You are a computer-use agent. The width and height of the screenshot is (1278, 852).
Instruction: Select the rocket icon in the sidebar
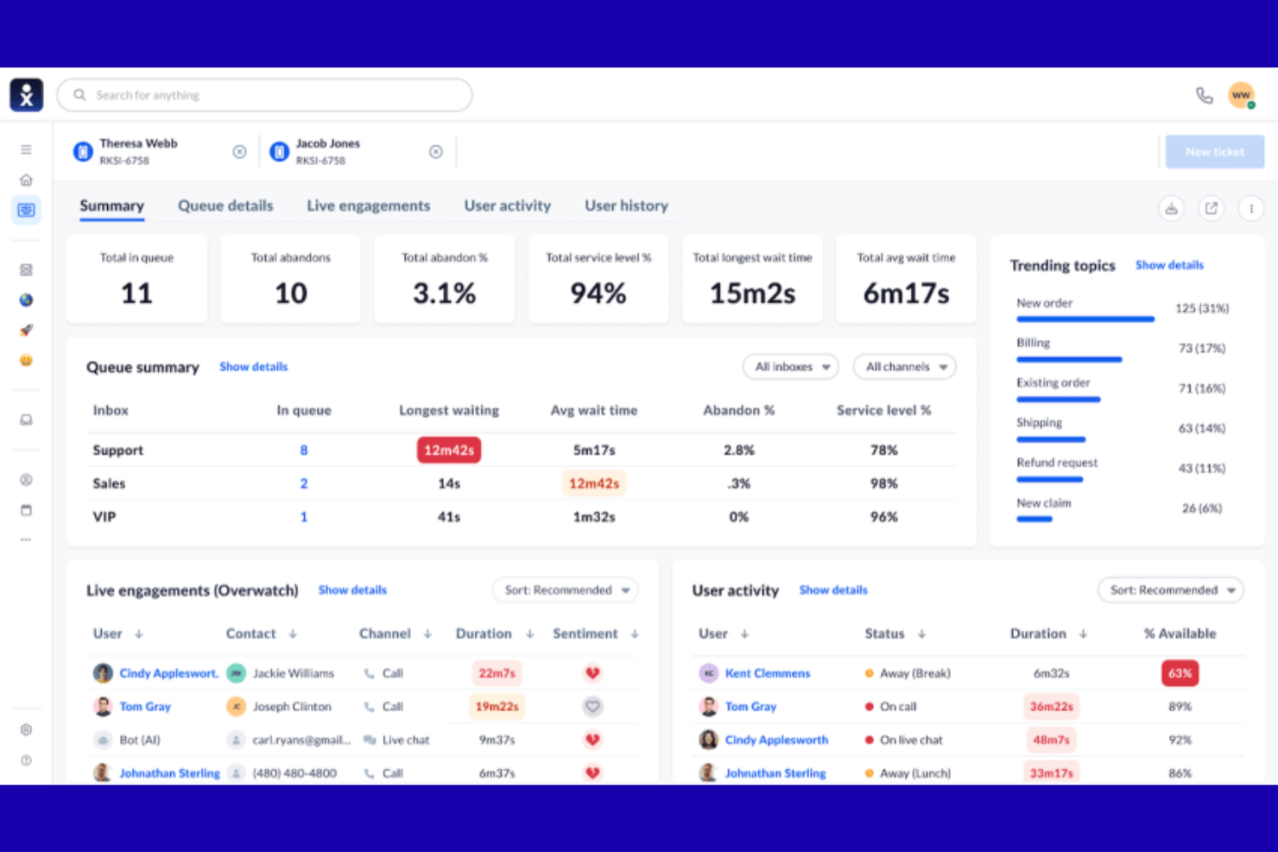point(26,330)
